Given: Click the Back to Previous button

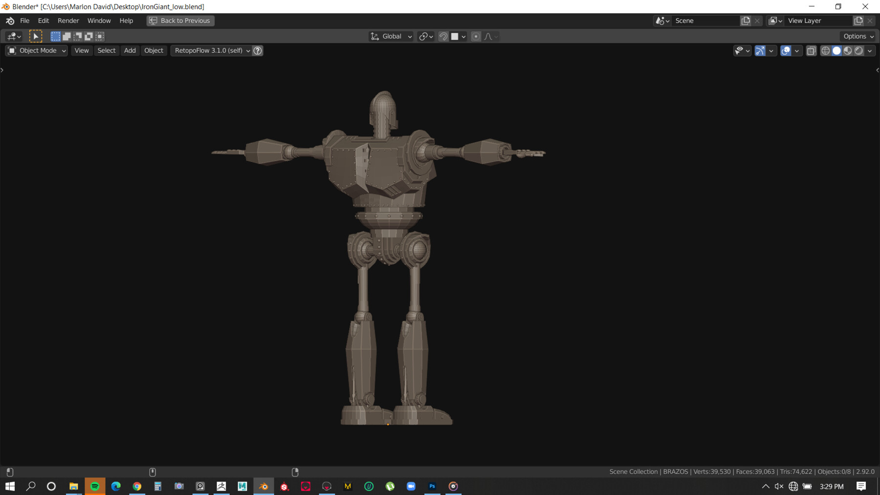Looking at the screenshot, I should point(180,21).
